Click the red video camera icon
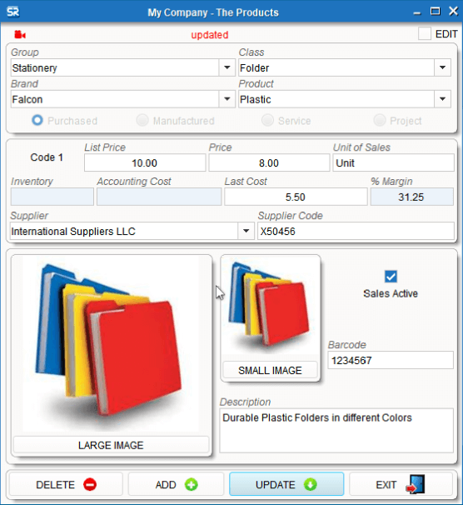This screenshot has height=505, width=463. [20, 34]
